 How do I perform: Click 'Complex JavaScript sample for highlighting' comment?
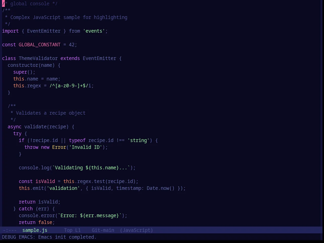tap(69, 17)
